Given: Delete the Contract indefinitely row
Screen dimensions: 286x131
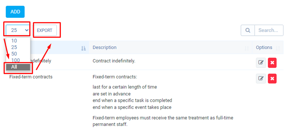Looking at the screenshot, I should (x=272, y=63).
